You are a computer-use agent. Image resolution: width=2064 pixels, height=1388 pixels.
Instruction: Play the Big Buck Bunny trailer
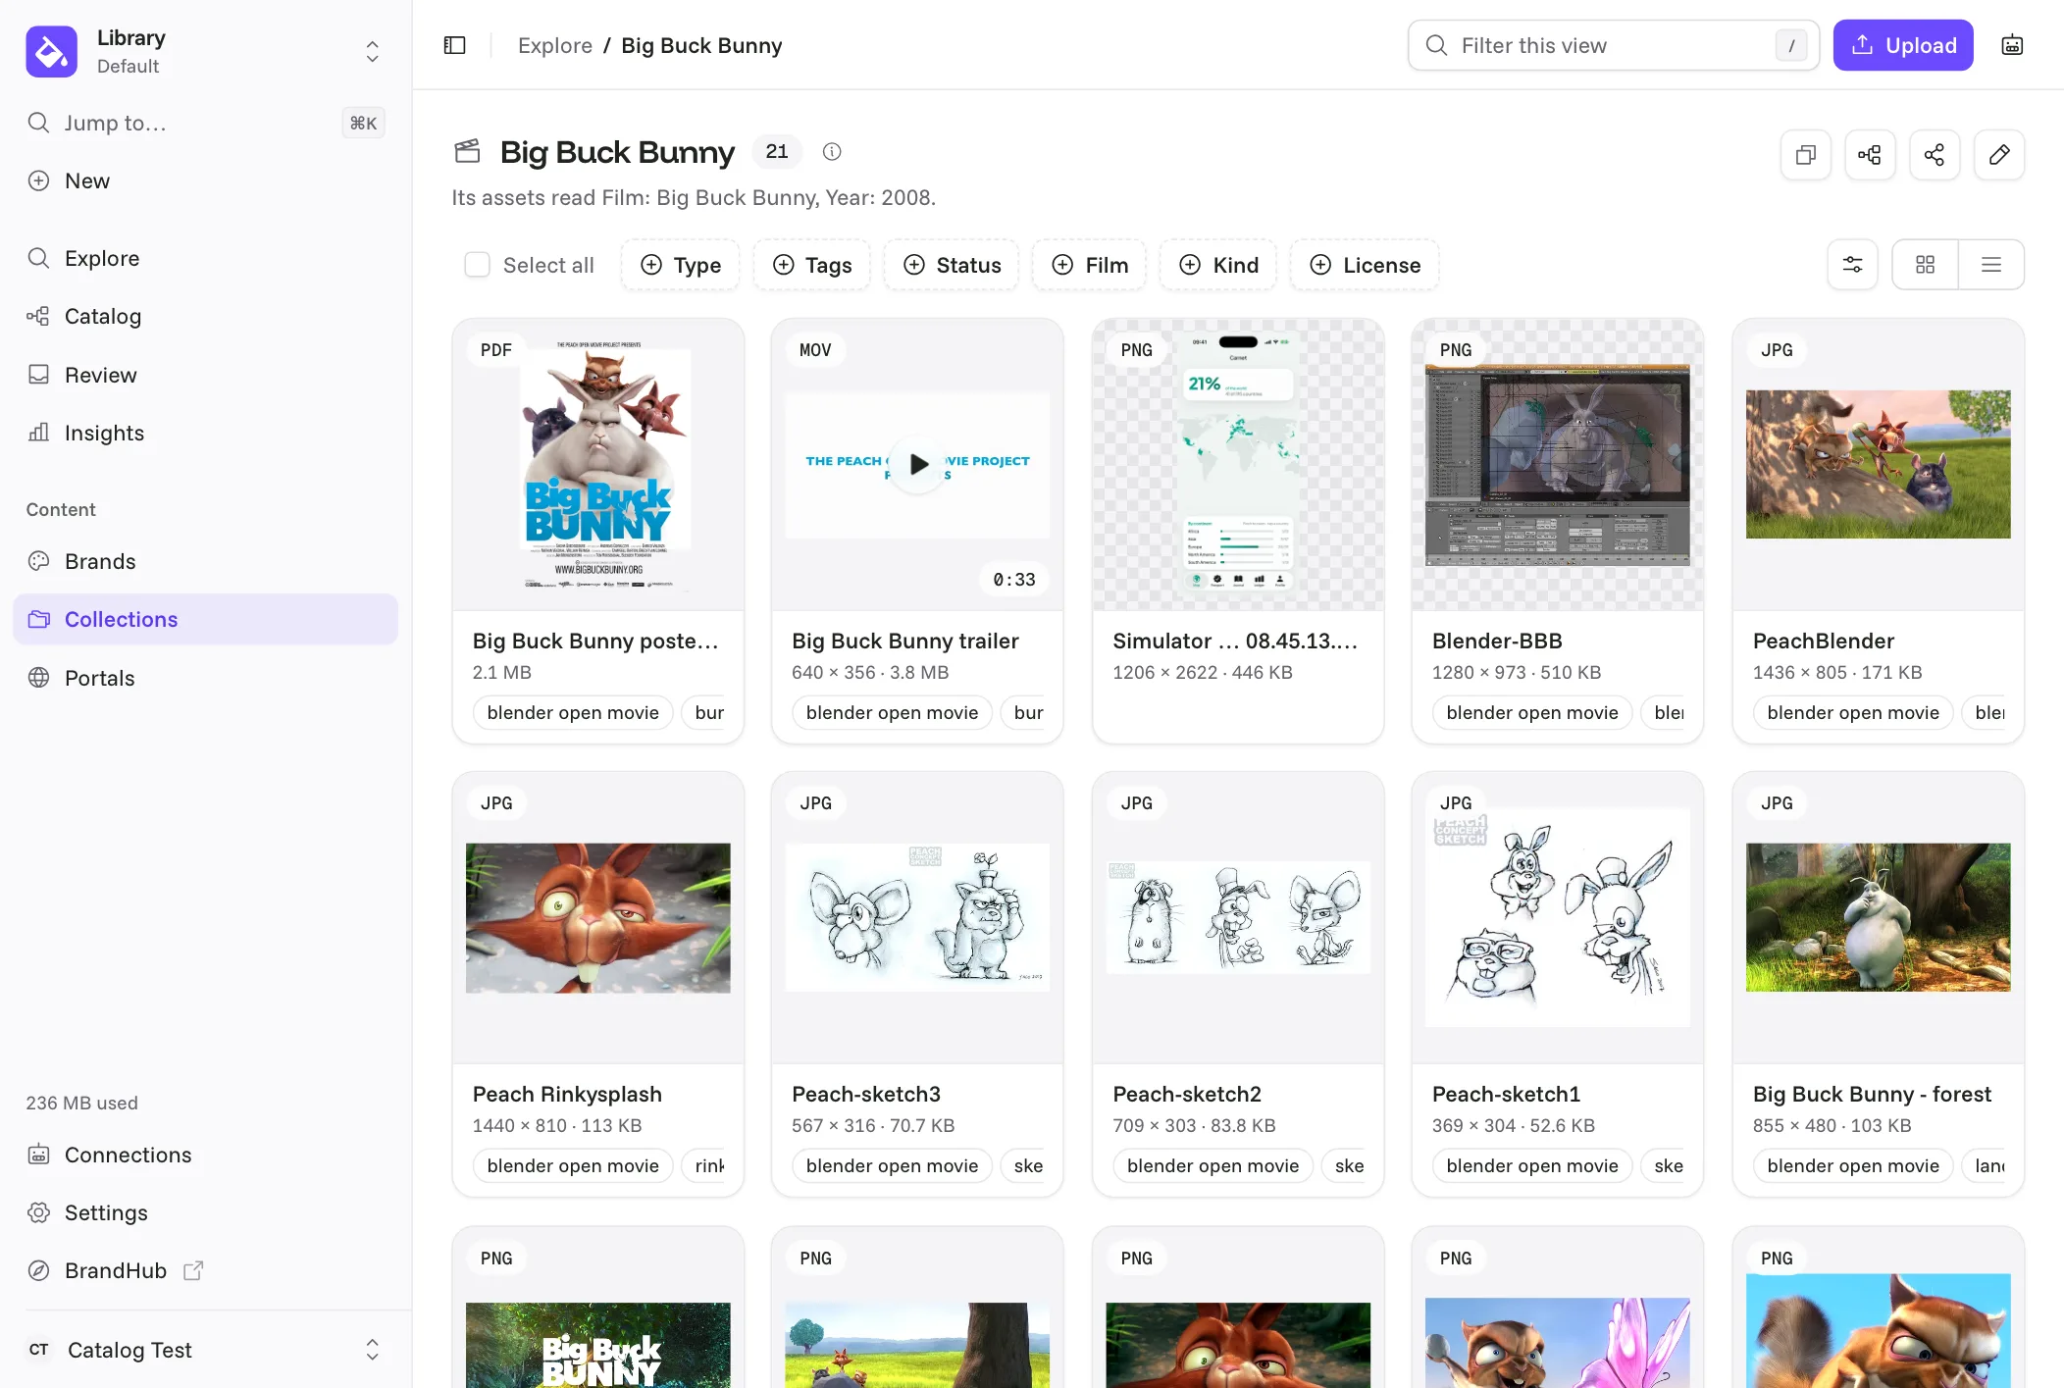(918, 464)
